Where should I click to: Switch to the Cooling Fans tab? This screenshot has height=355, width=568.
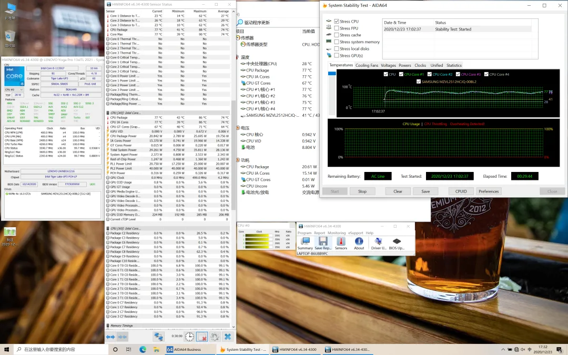click(367, 66)
